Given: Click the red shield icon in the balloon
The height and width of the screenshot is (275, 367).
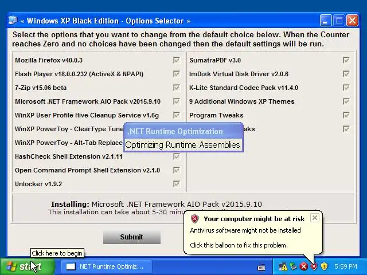Looking at the screenshot, I should [194, 219].
